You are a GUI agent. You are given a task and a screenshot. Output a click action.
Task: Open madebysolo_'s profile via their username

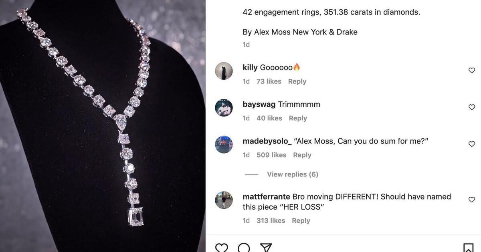click(265, 140)
